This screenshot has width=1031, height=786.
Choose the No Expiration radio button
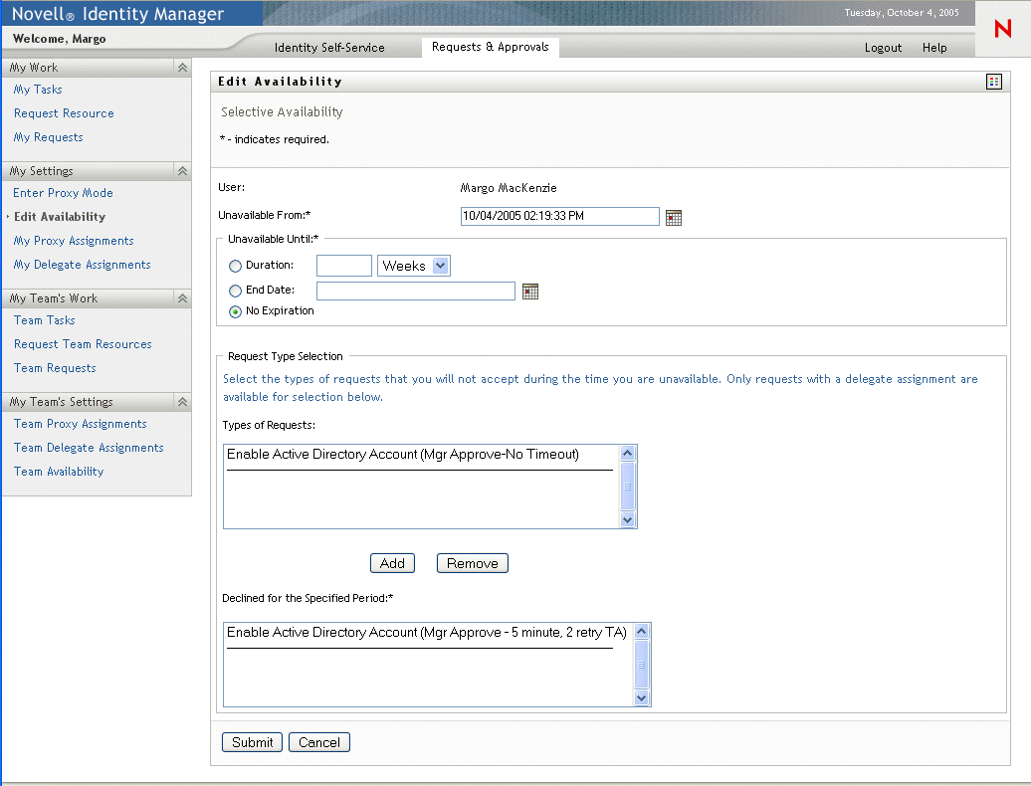pyautogui.click(x=236, y=311)
